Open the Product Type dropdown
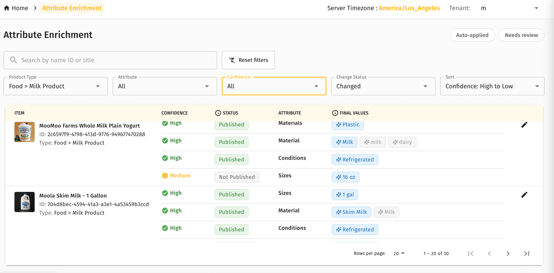The image size is (554, 273). (x=56, y=86)
